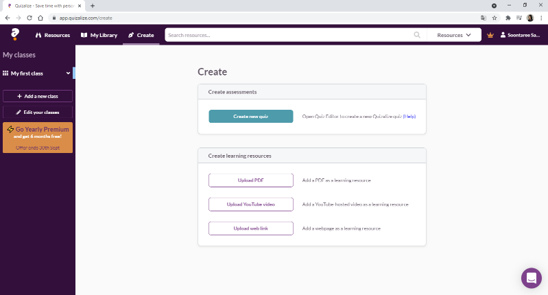Open My Library
Viewport: 548px width, 295px height.
99,35
